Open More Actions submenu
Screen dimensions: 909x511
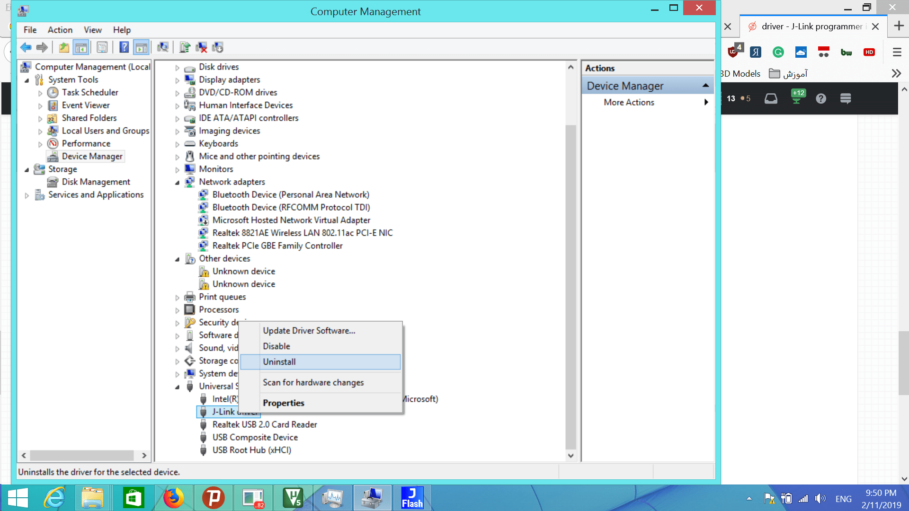629,102
